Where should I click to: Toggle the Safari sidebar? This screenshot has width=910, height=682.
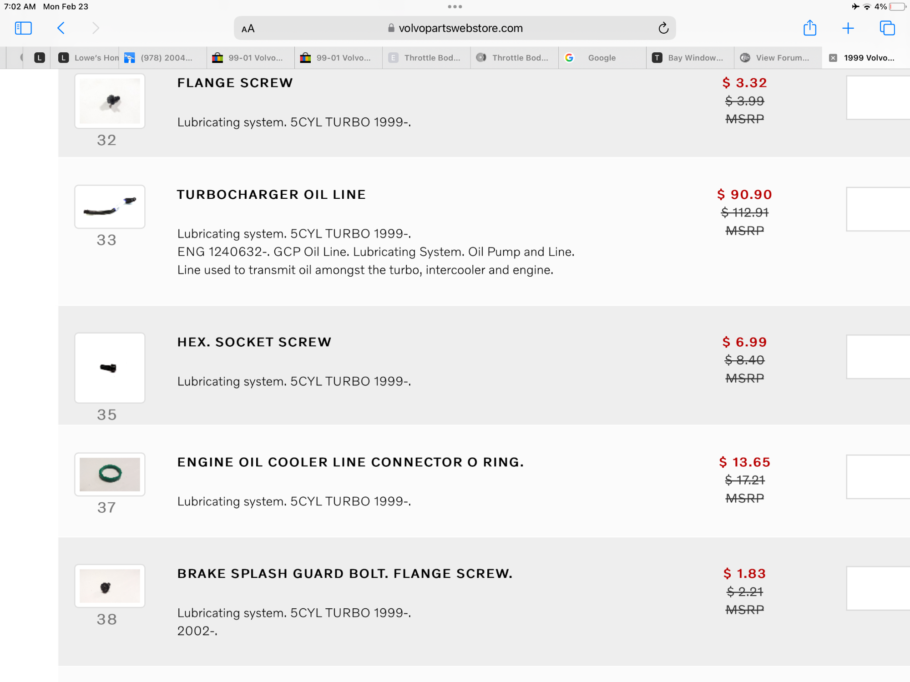pos(23,28)
